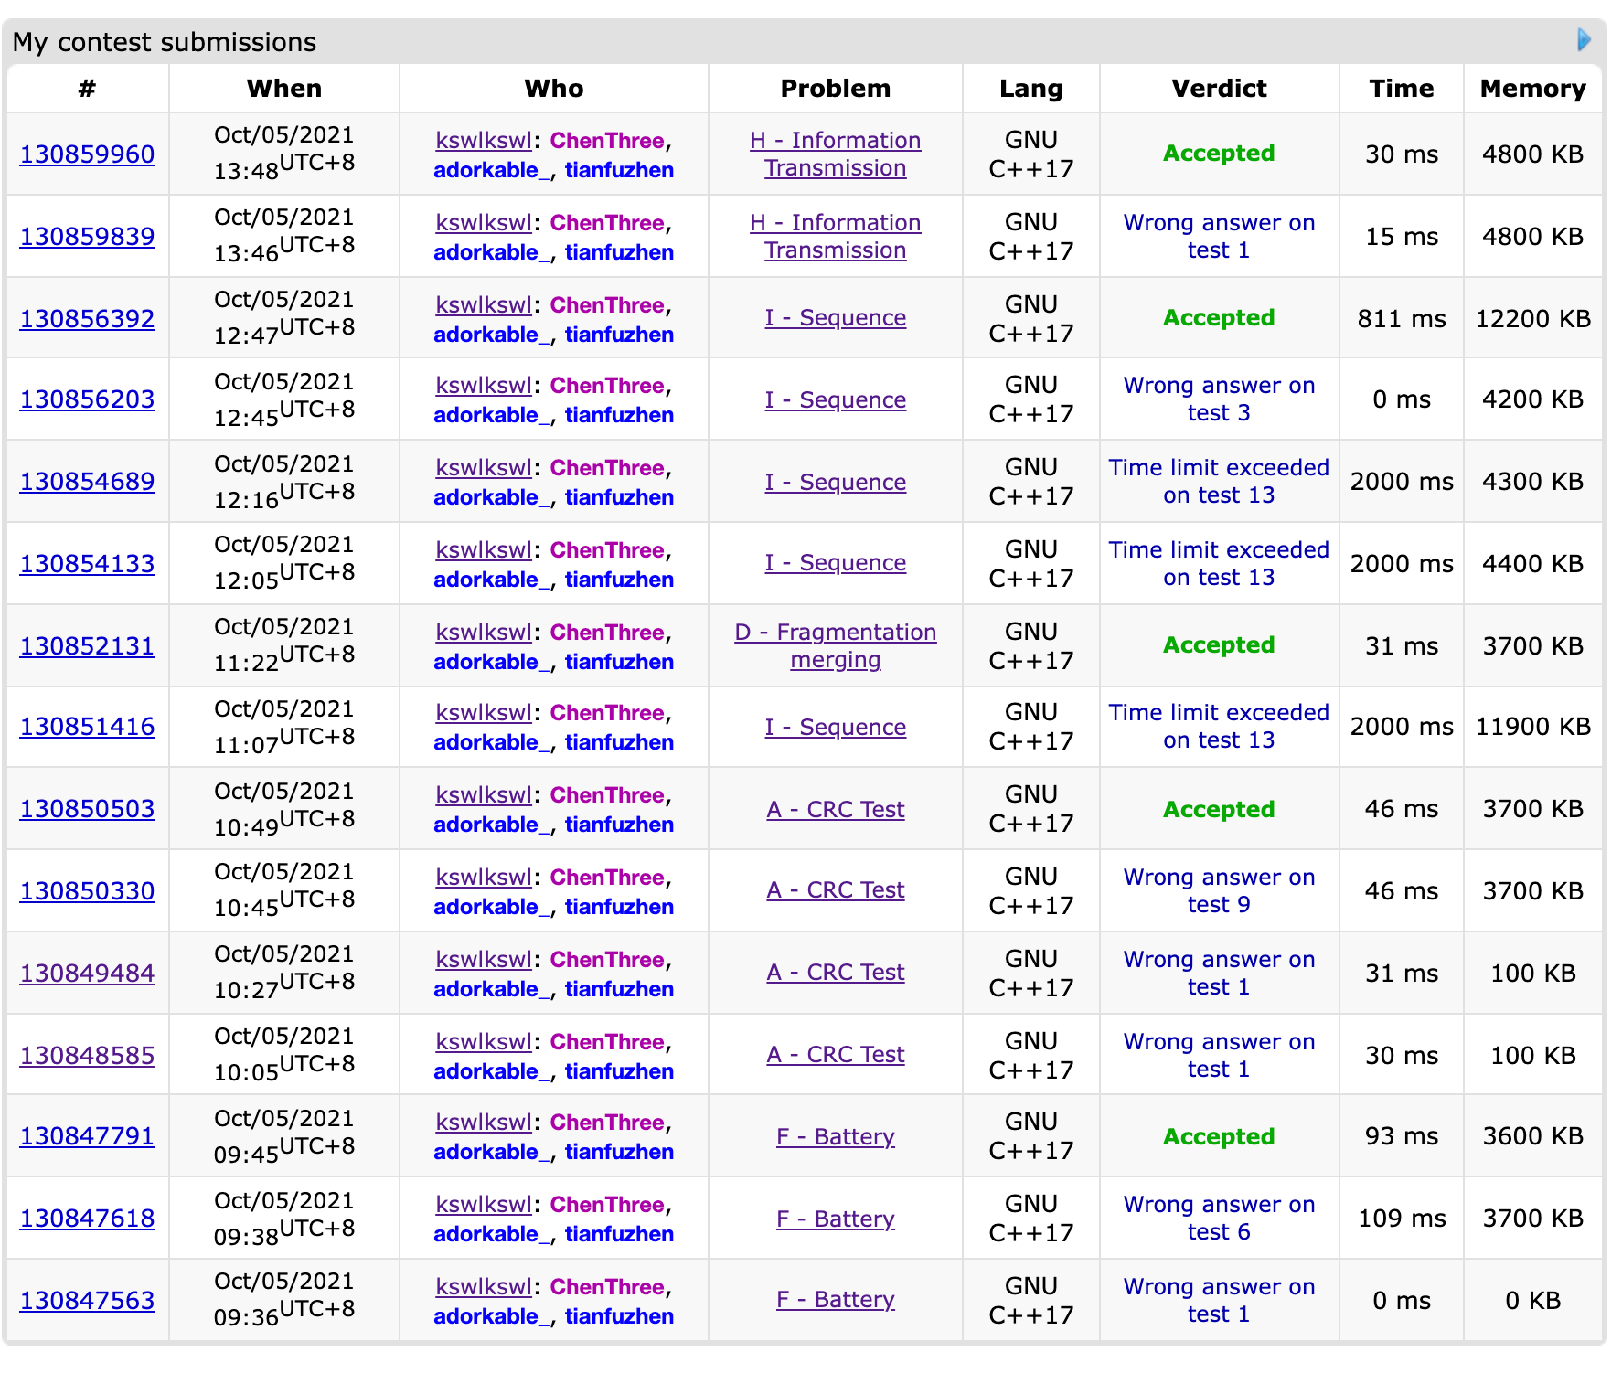This screenshot has height=1373, width=1622.
Task: Click the Verdict column header
Action: 1218,89
